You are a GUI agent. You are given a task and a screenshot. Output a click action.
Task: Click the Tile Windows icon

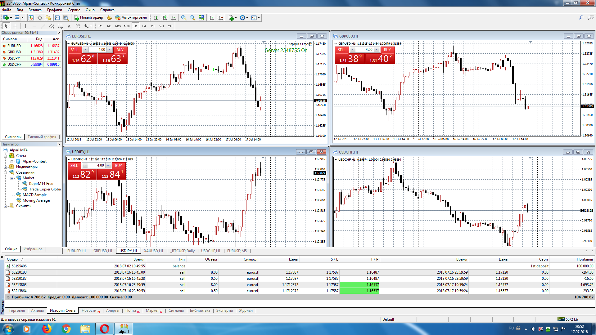[201, 18]
